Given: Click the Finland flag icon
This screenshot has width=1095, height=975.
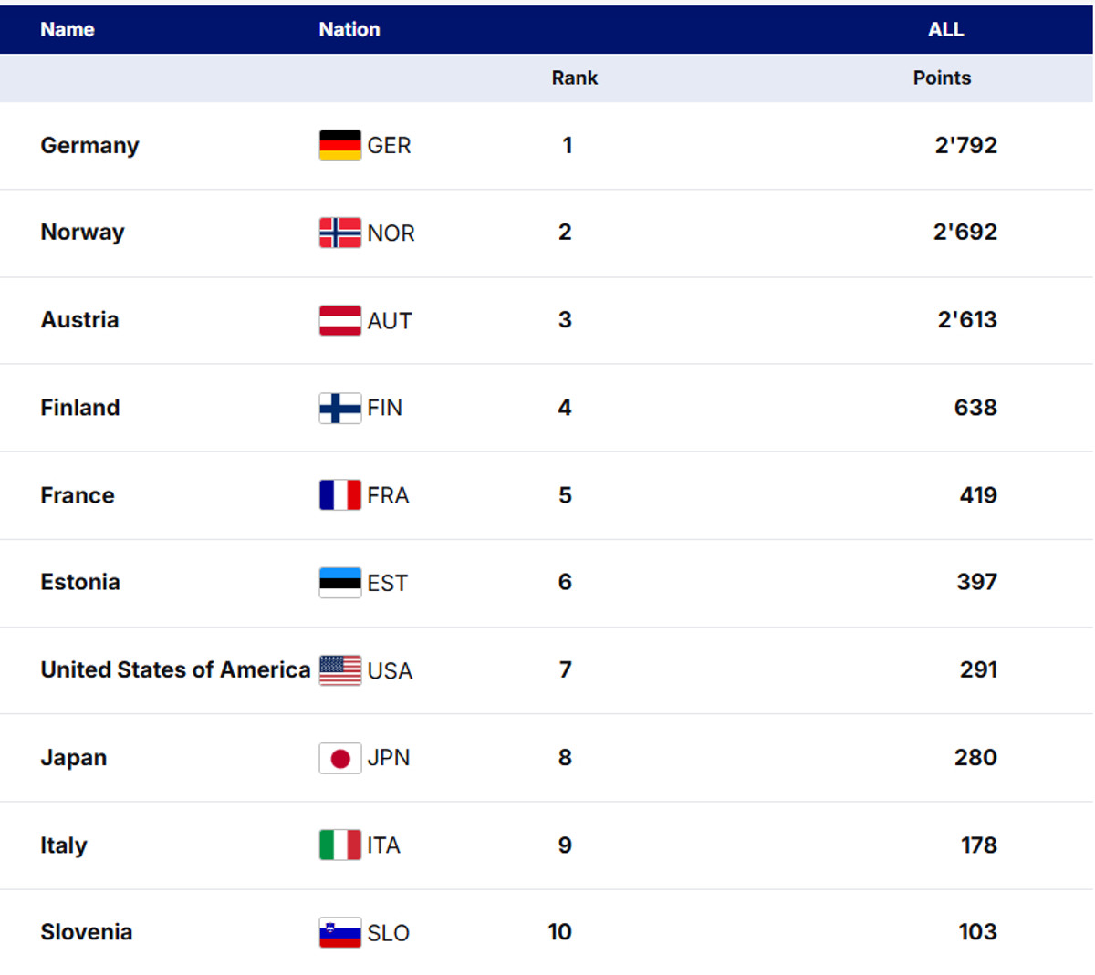Looking at the screenshot, I should coord(339,408).
